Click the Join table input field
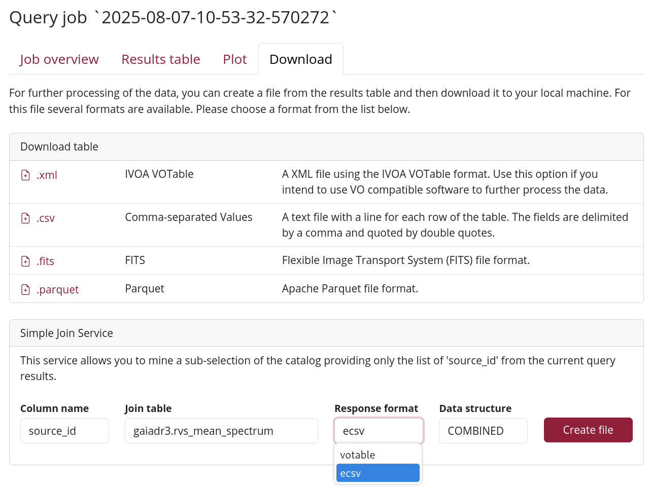Image resolution: width=651 pixels, height=489 pixels. coord(221,431)
